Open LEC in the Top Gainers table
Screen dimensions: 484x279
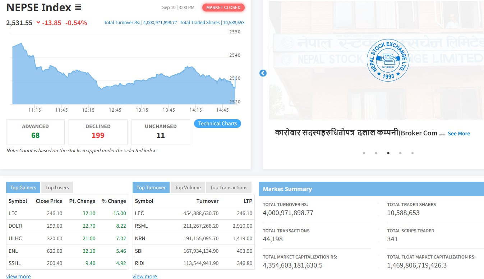tap(13, 213)
